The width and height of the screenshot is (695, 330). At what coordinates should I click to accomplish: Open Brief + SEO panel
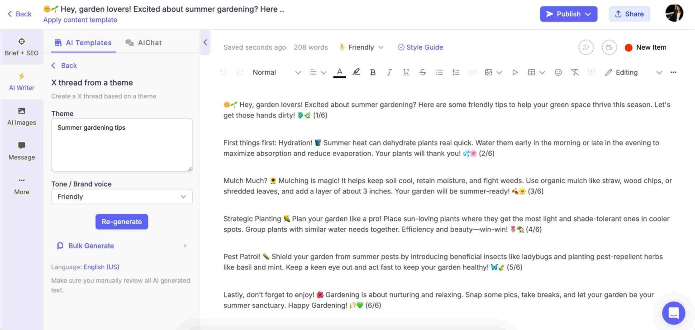pos(21,47)
